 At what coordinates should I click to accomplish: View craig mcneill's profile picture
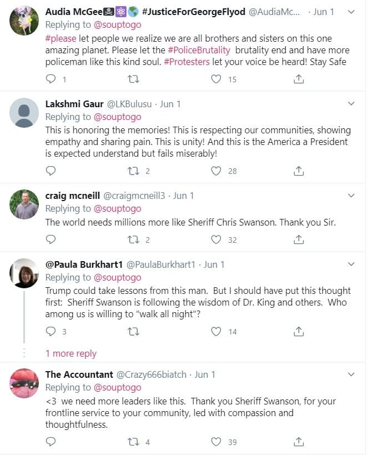pos(24,204)
